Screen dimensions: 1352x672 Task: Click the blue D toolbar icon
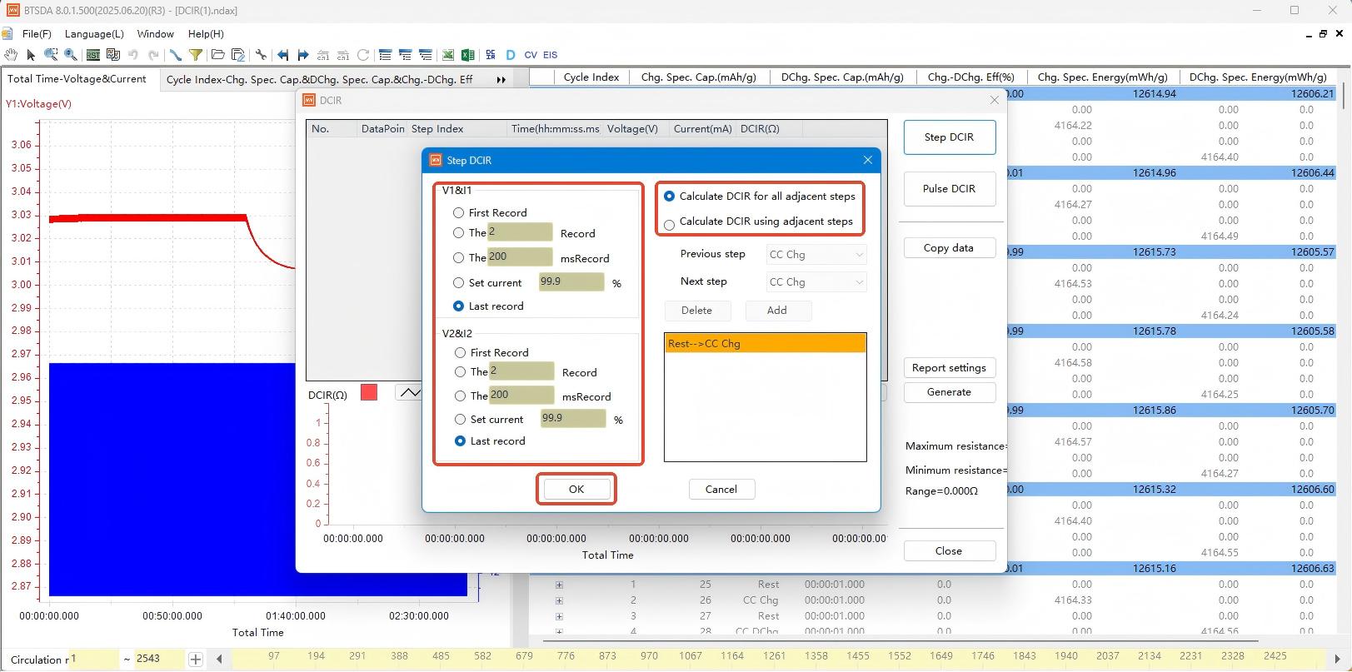click(x=511, y=55)
